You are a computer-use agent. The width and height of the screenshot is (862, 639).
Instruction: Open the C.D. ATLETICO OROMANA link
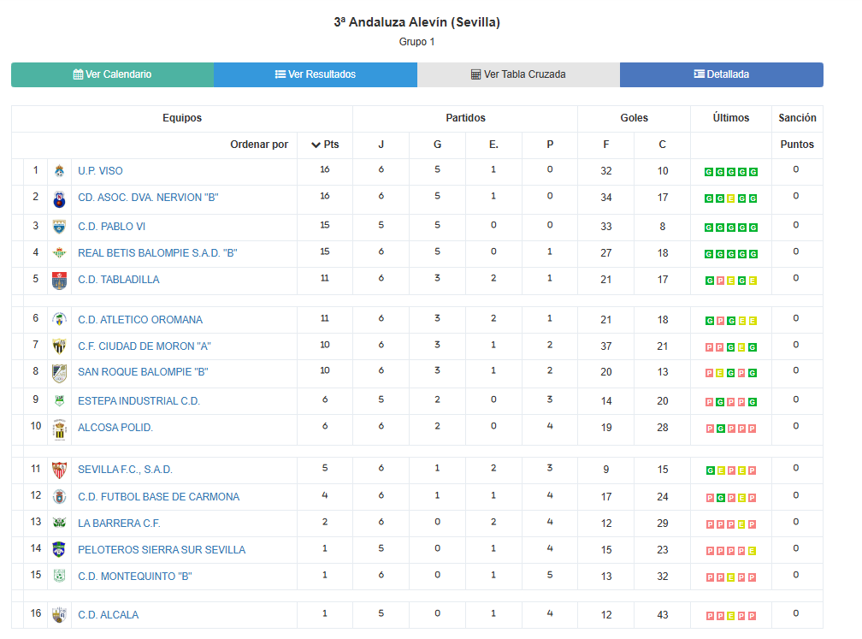coord(140,320)
